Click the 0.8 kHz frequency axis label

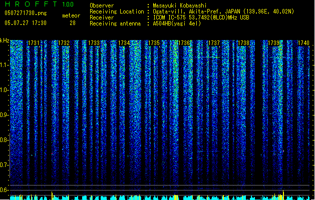tap(4, 140)
